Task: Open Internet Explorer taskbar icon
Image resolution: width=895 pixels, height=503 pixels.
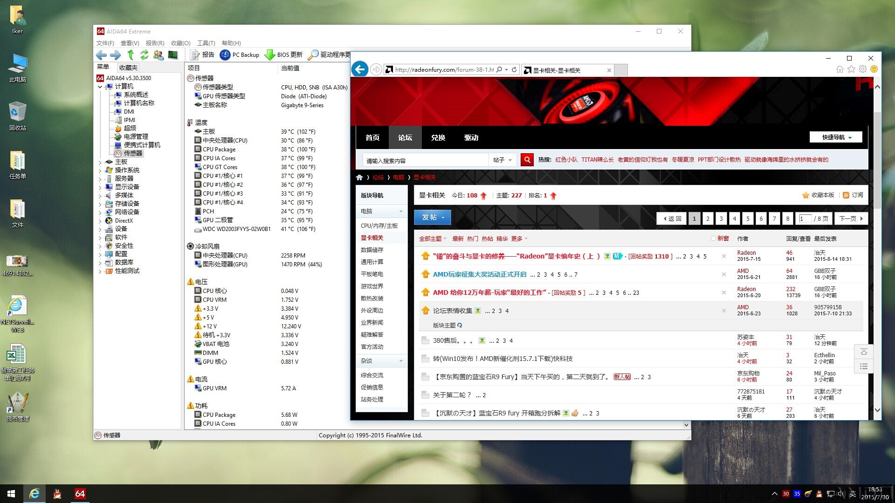Action: (x=34, y=494)
